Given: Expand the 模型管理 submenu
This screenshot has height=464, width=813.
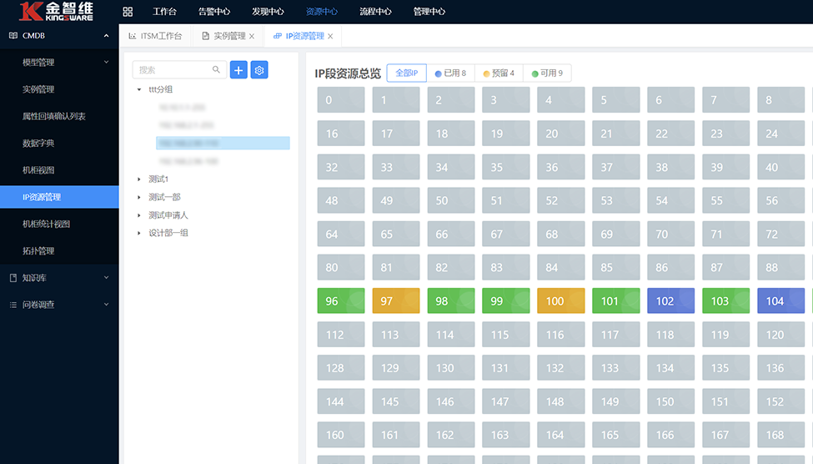Looking at the screenshot, I should (x=106, y=63).
